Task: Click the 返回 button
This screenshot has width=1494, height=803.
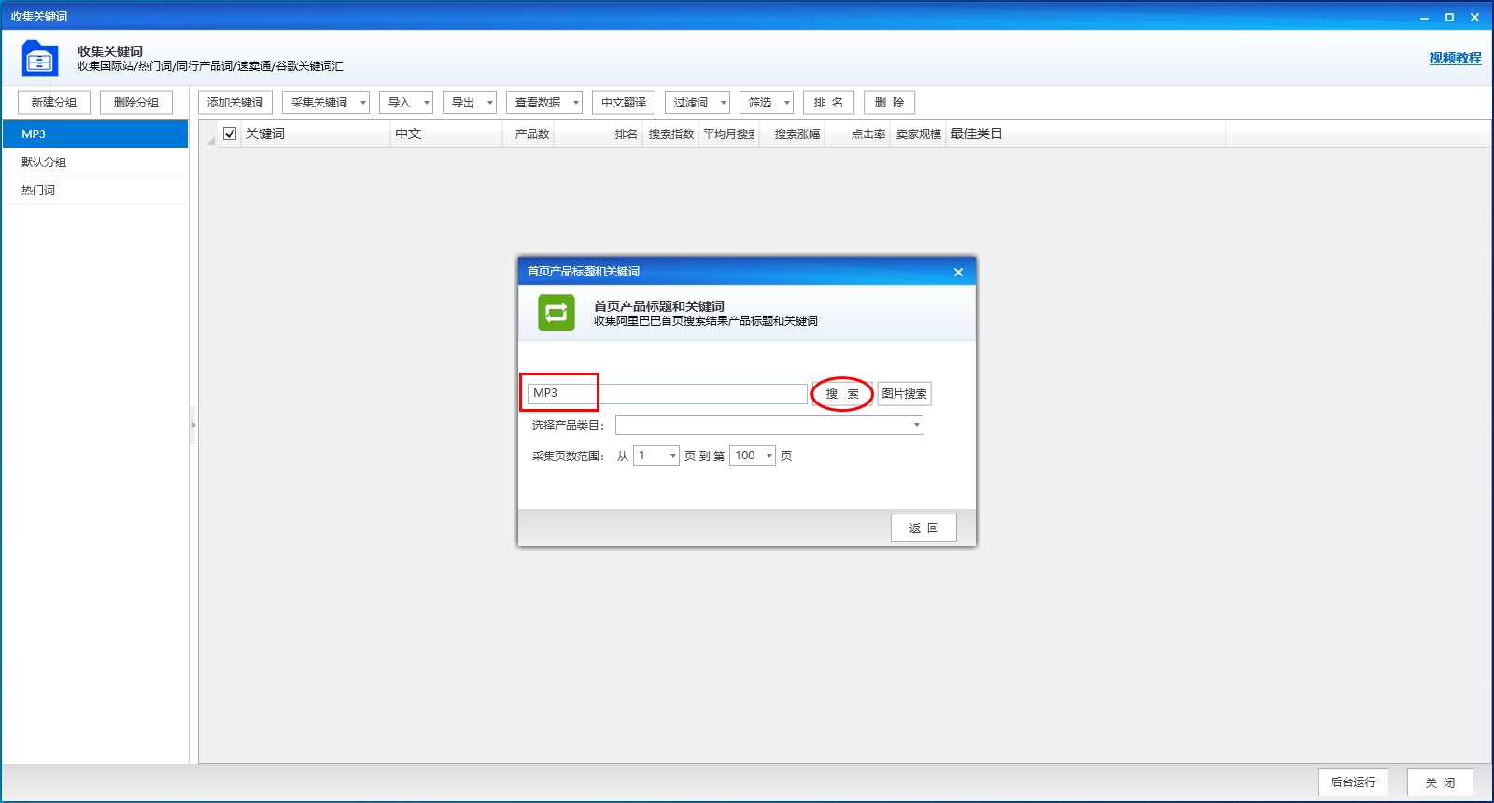Action: [x=923, y=528]
